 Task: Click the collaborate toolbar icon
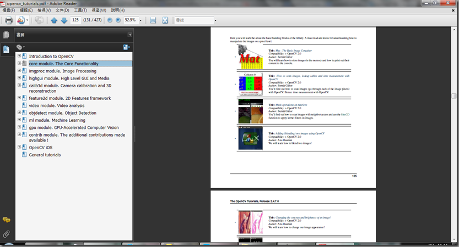pos(39,20)
